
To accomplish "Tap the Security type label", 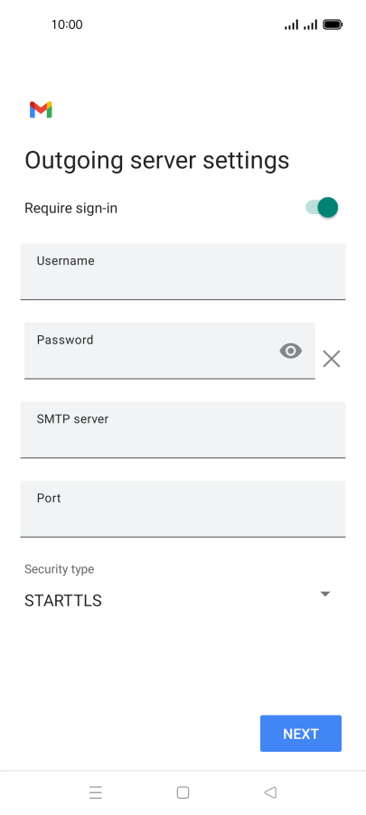I will 60,569.
